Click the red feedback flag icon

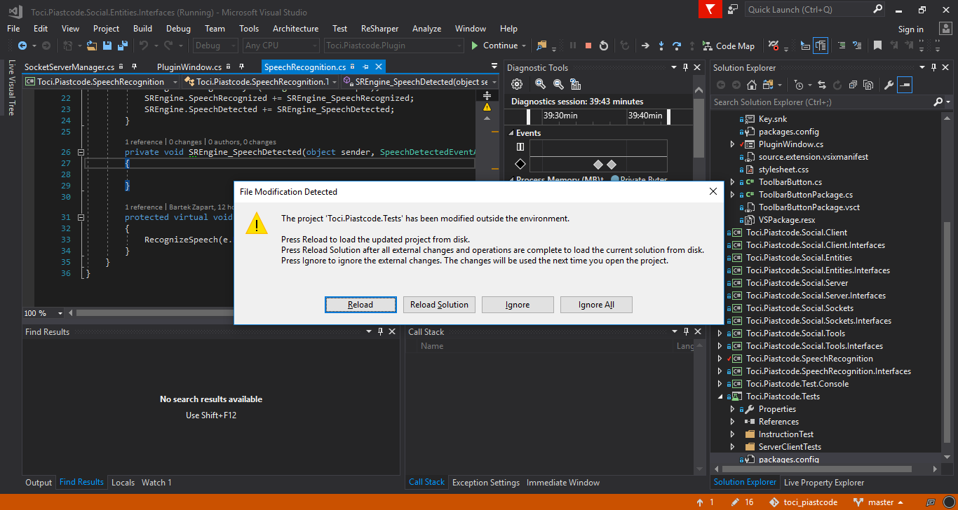(x=710, y=9)
